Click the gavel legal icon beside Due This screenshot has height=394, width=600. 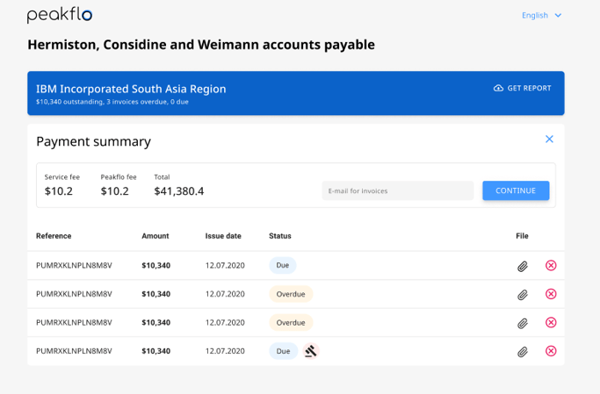311,351
